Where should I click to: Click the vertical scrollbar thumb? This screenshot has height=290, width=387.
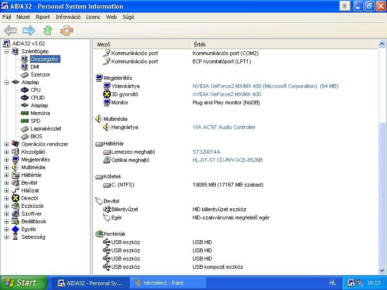pyautogui.click(x=382, y=194)
